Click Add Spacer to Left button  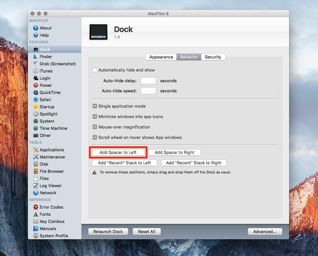(118, 153)
